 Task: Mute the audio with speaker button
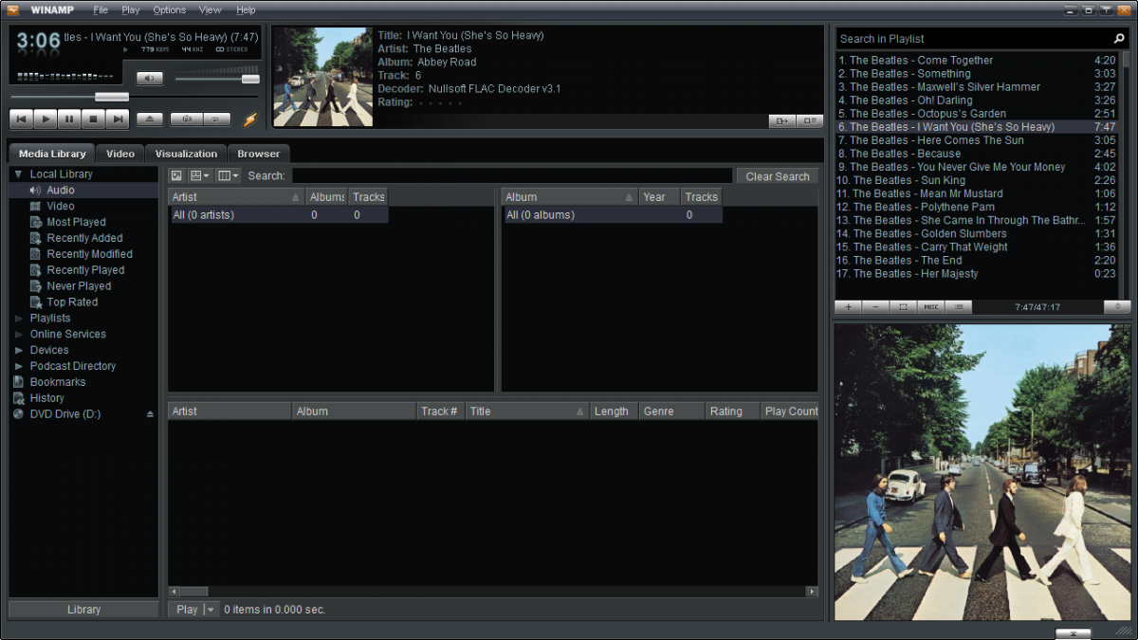(149, 79)
